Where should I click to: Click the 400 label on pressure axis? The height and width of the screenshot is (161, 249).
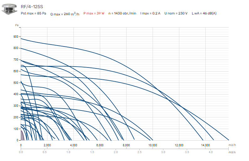tap(16, 94)
